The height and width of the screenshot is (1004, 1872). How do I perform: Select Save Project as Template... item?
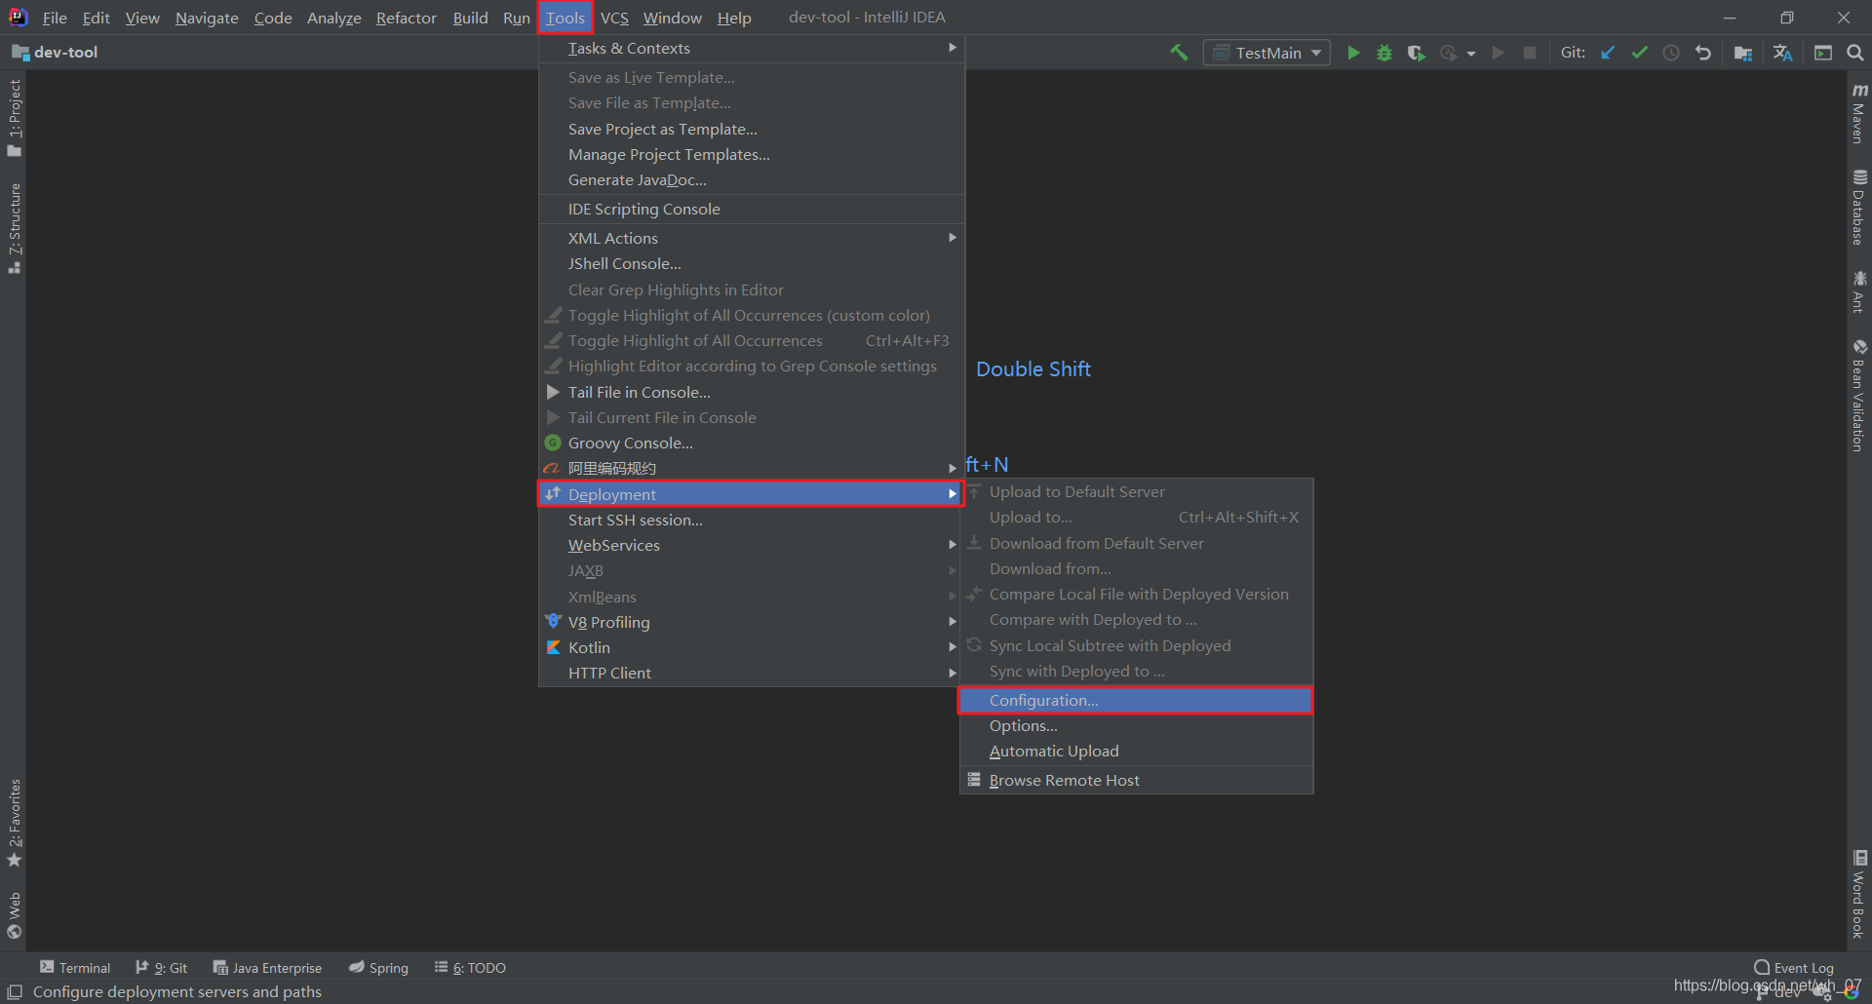(x=752, y=129)
